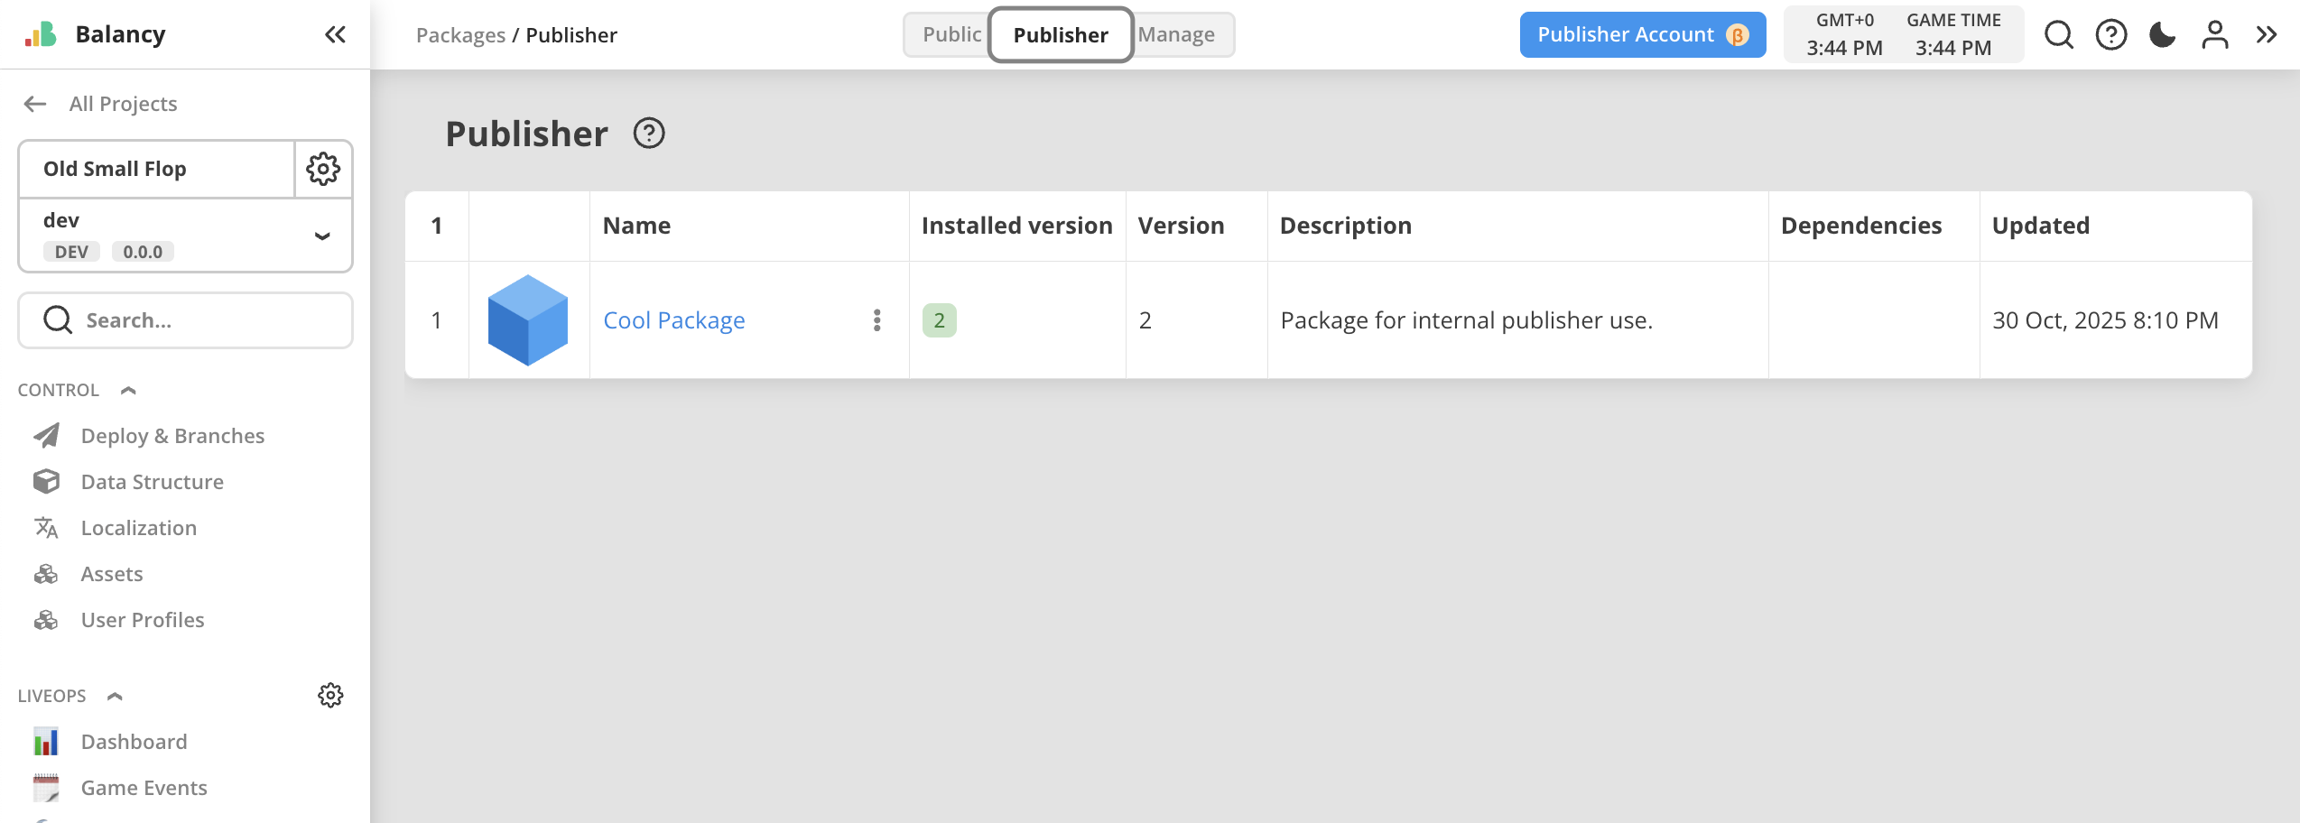Collapse the sidebar with double chevrons

[x=335, y=34]
